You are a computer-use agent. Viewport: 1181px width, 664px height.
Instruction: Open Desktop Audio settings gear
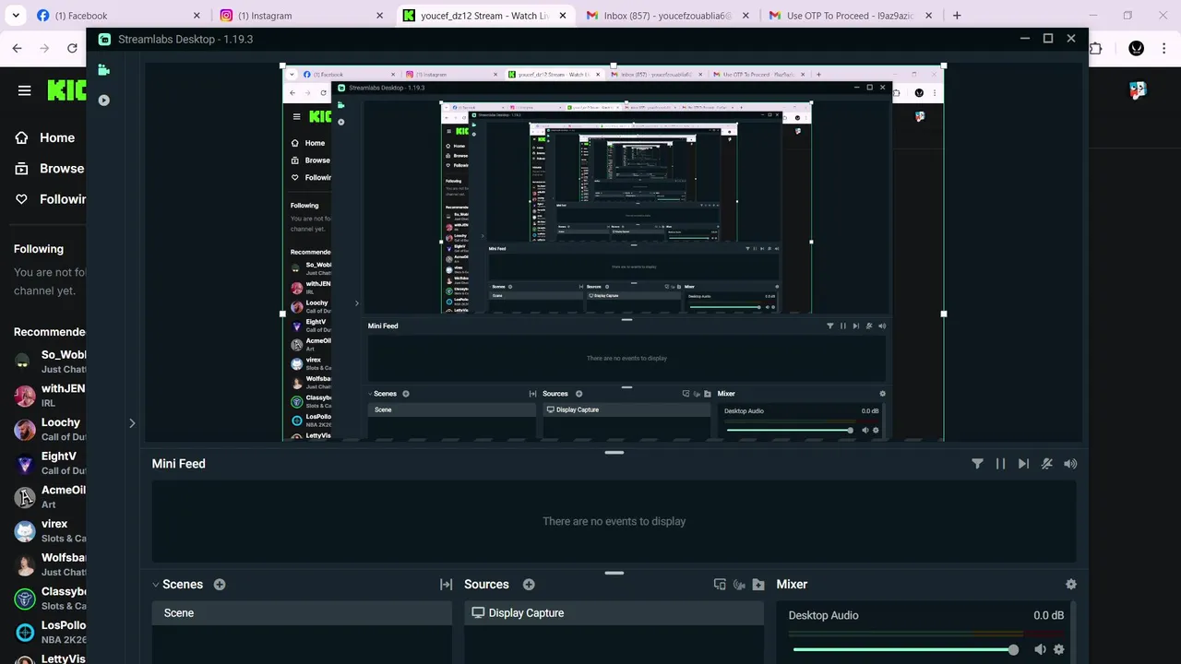coord(1059,650)
